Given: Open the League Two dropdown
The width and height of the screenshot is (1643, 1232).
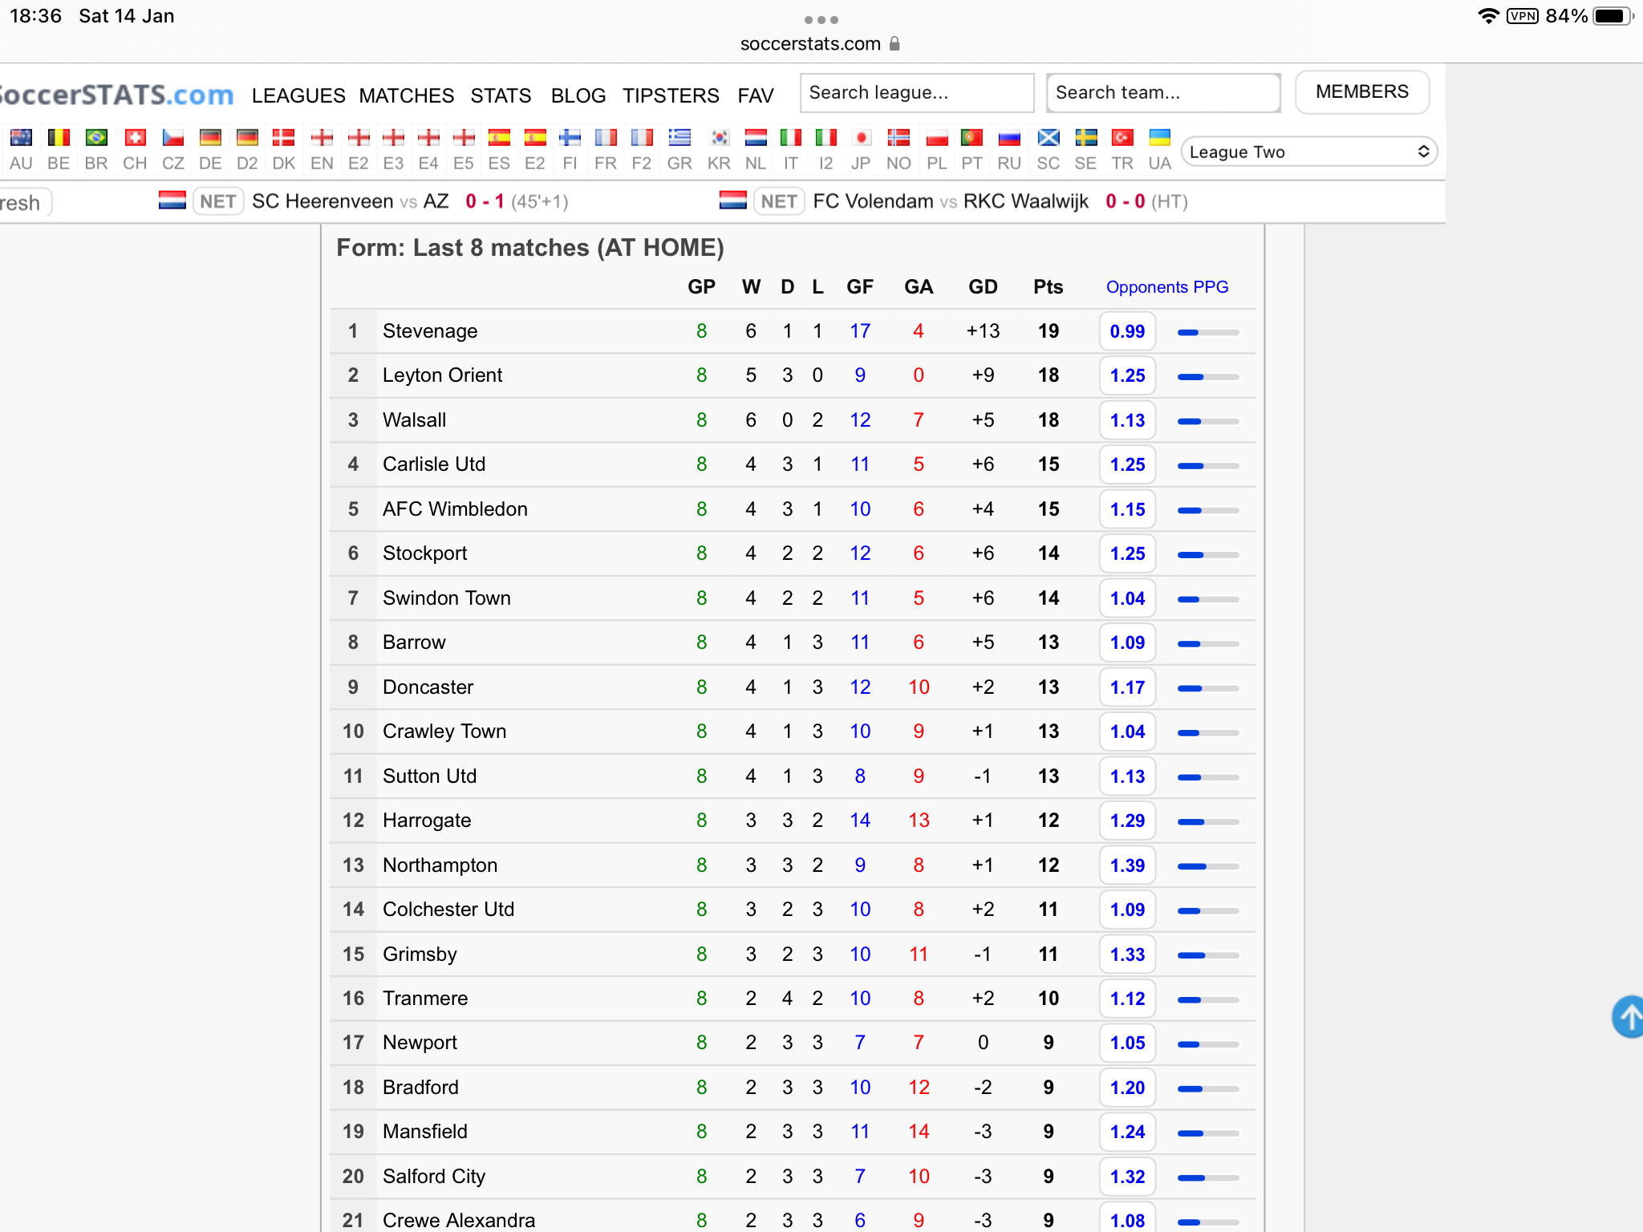Looking at the screenshot, I should [1308, 152].
